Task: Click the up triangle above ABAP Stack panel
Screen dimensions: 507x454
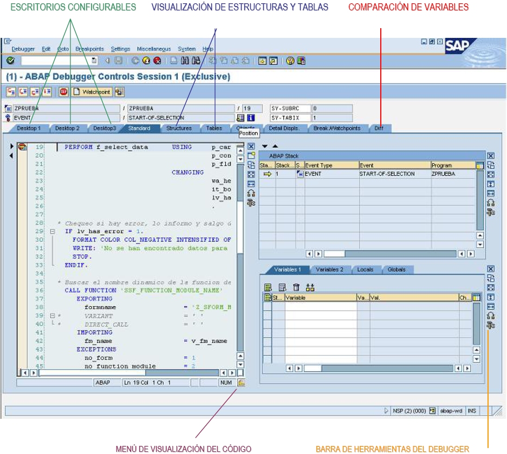Action: pos(275,146)
